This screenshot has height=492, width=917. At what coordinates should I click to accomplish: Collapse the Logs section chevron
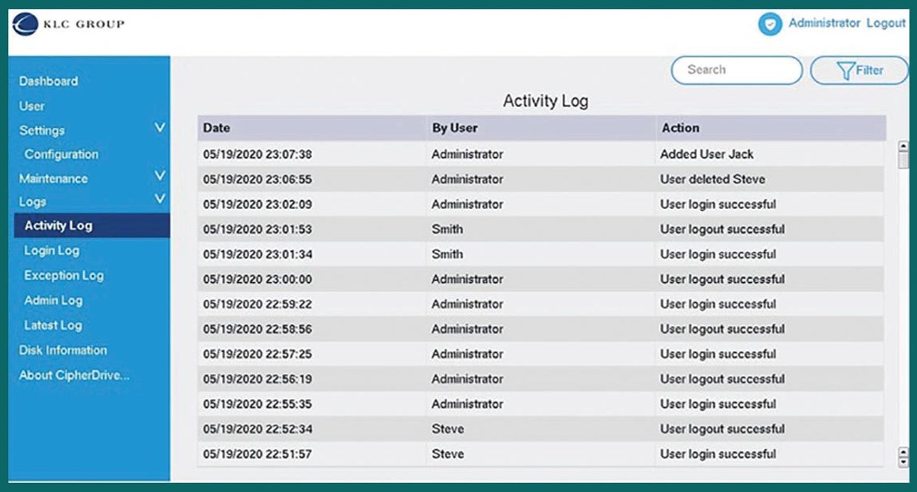(159, 199)
